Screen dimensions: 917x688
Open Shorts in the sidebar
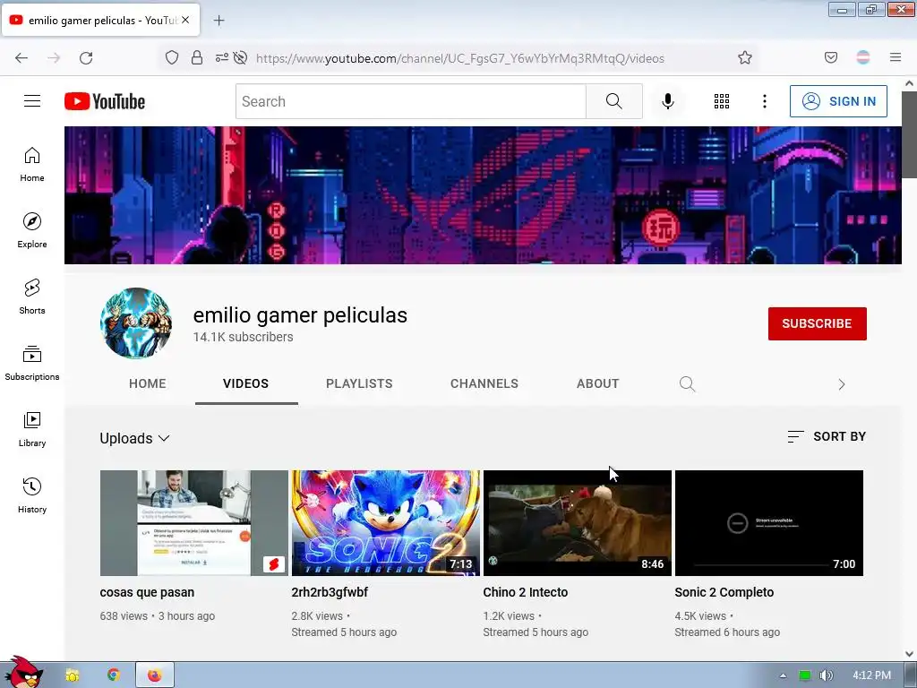32,297
